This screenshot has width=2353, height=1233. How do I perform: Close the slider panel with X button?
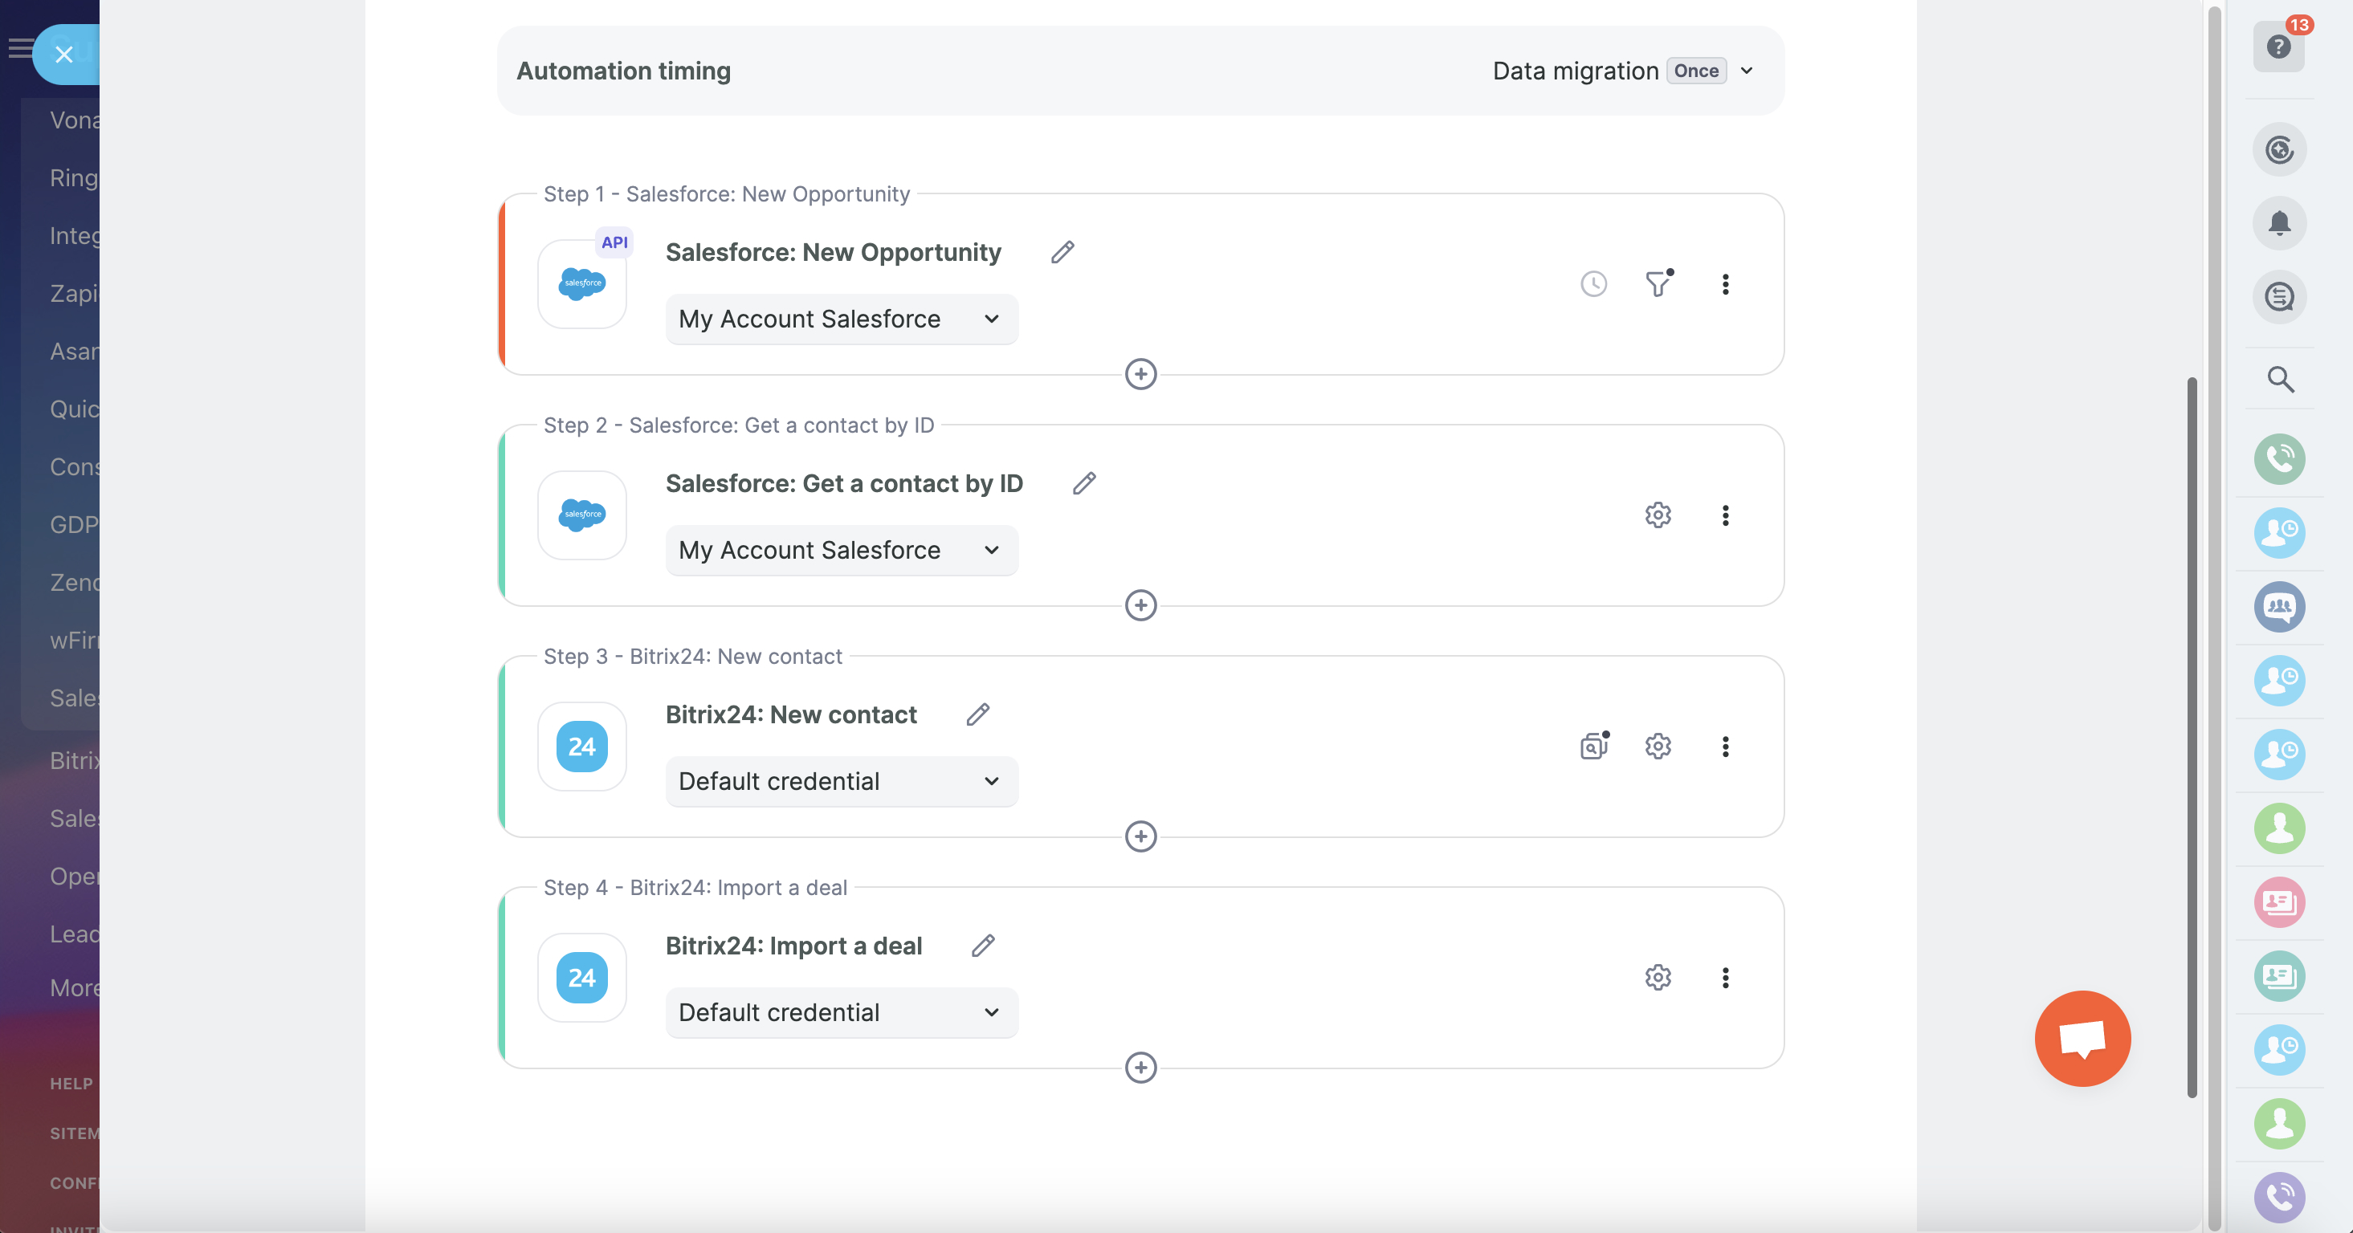click(64, 55)
